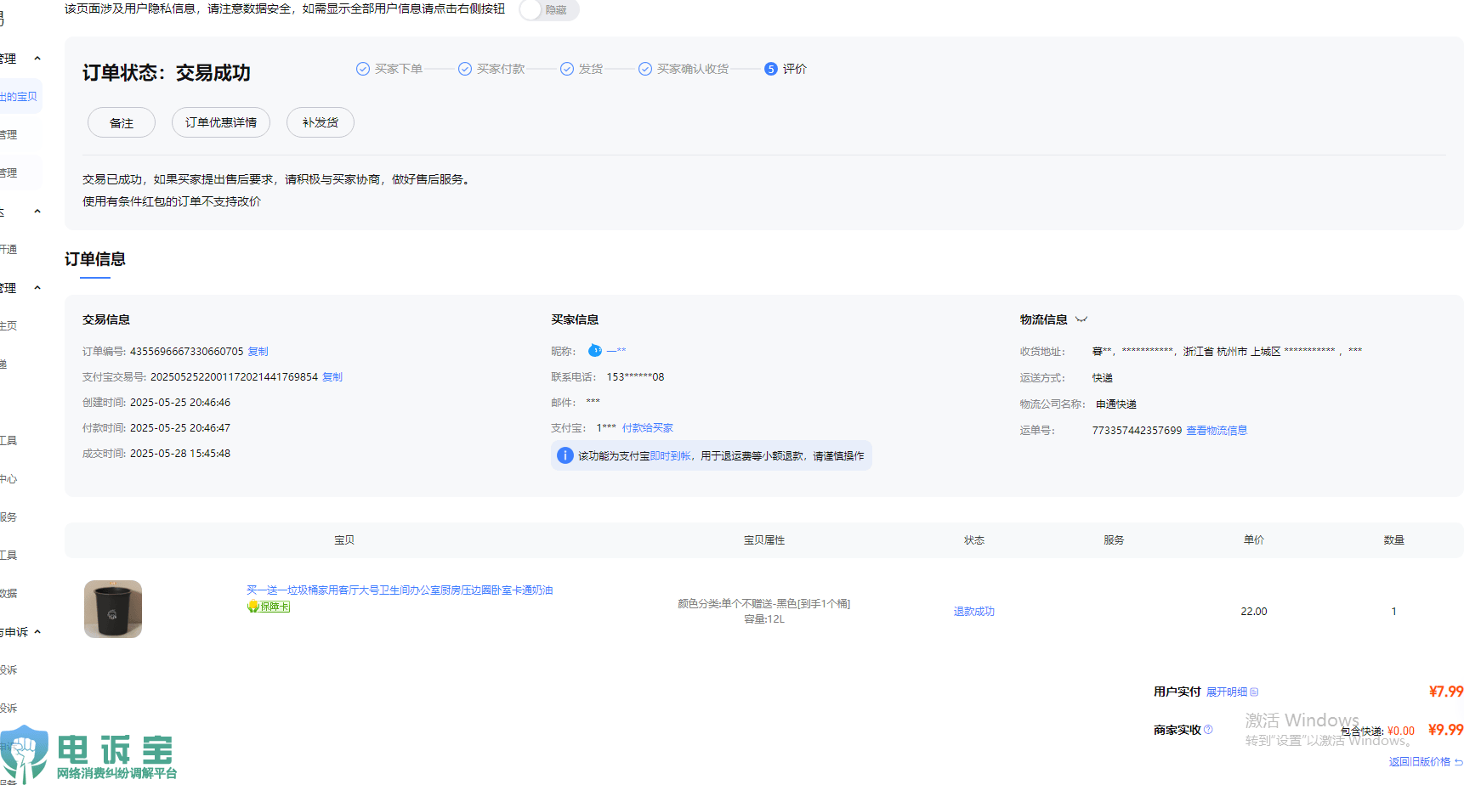This screenshot has width=1464, height=785.
Task: Click the 买家下单 step check icon
Action: 363,69
